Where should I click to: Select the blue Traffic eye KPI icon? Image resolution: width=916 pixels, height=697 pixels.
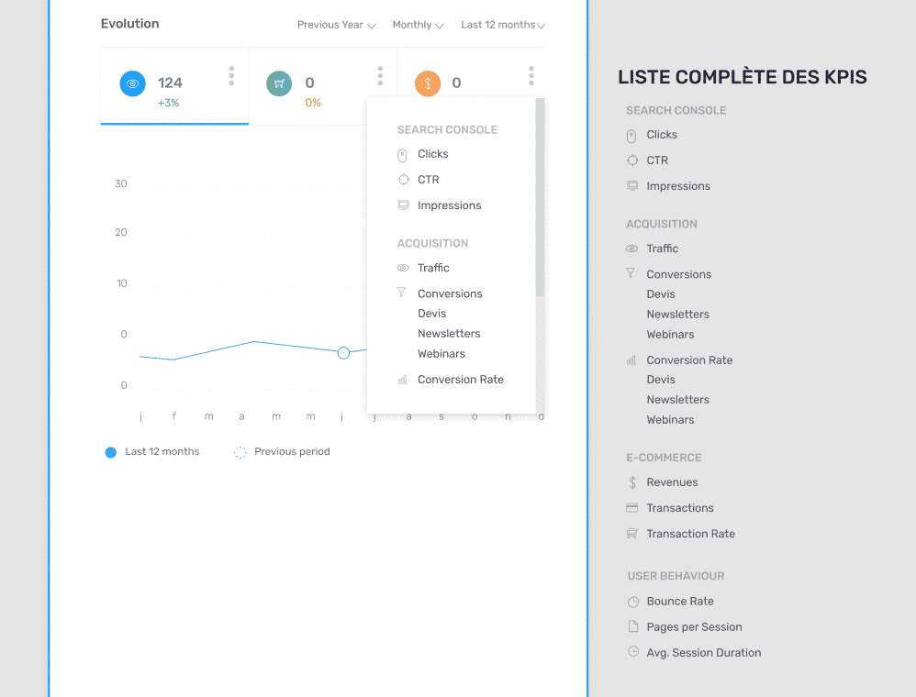[x=132, y=83]
